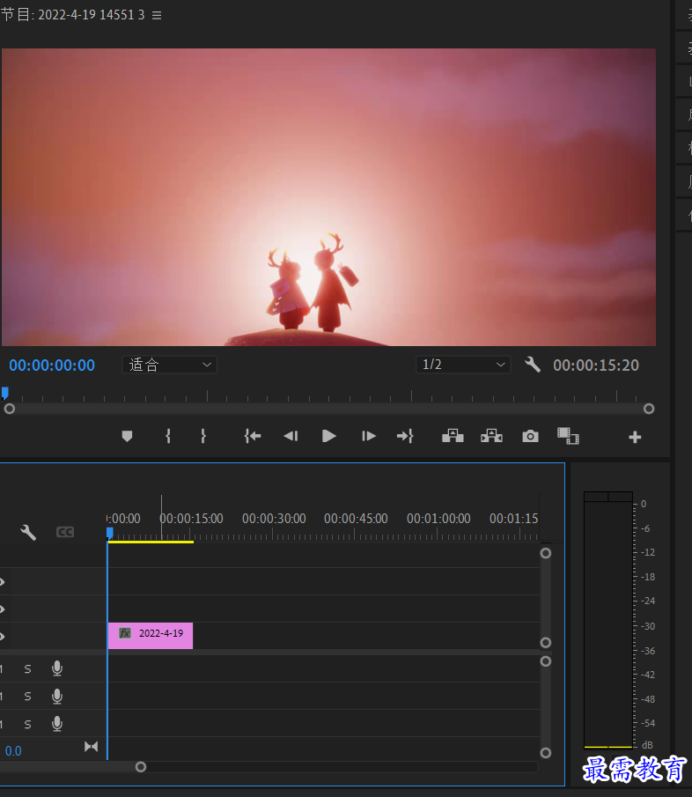Image resolution: width=692 pixels, height=797 pixels.
Task: Open the comparison view button
Action: (568, 436)
